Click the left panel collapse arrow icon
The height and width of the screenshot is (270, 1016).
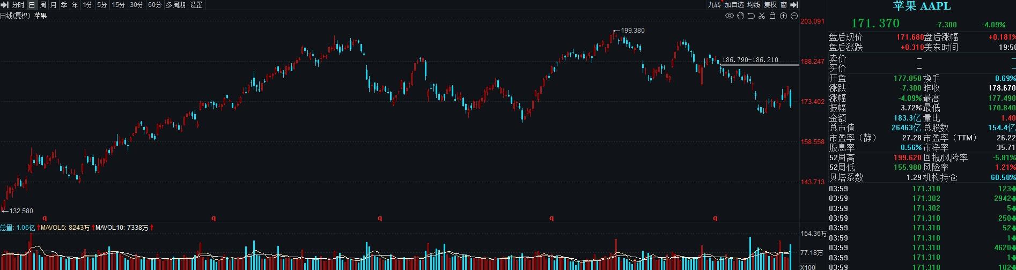4,5
